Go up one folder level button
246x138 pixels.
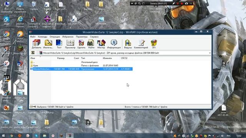point(33,53)
